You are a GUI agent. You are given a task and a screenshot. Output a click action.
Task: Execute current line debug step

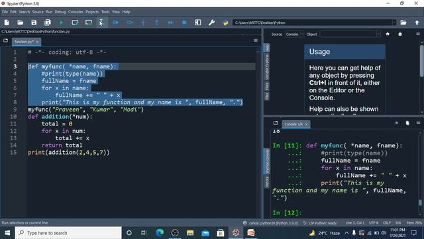point(130,23)
